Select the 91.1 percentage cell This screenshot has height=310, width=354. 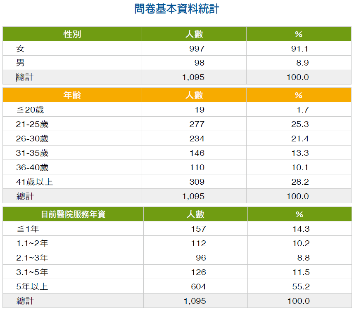click(x=300, y=49)
